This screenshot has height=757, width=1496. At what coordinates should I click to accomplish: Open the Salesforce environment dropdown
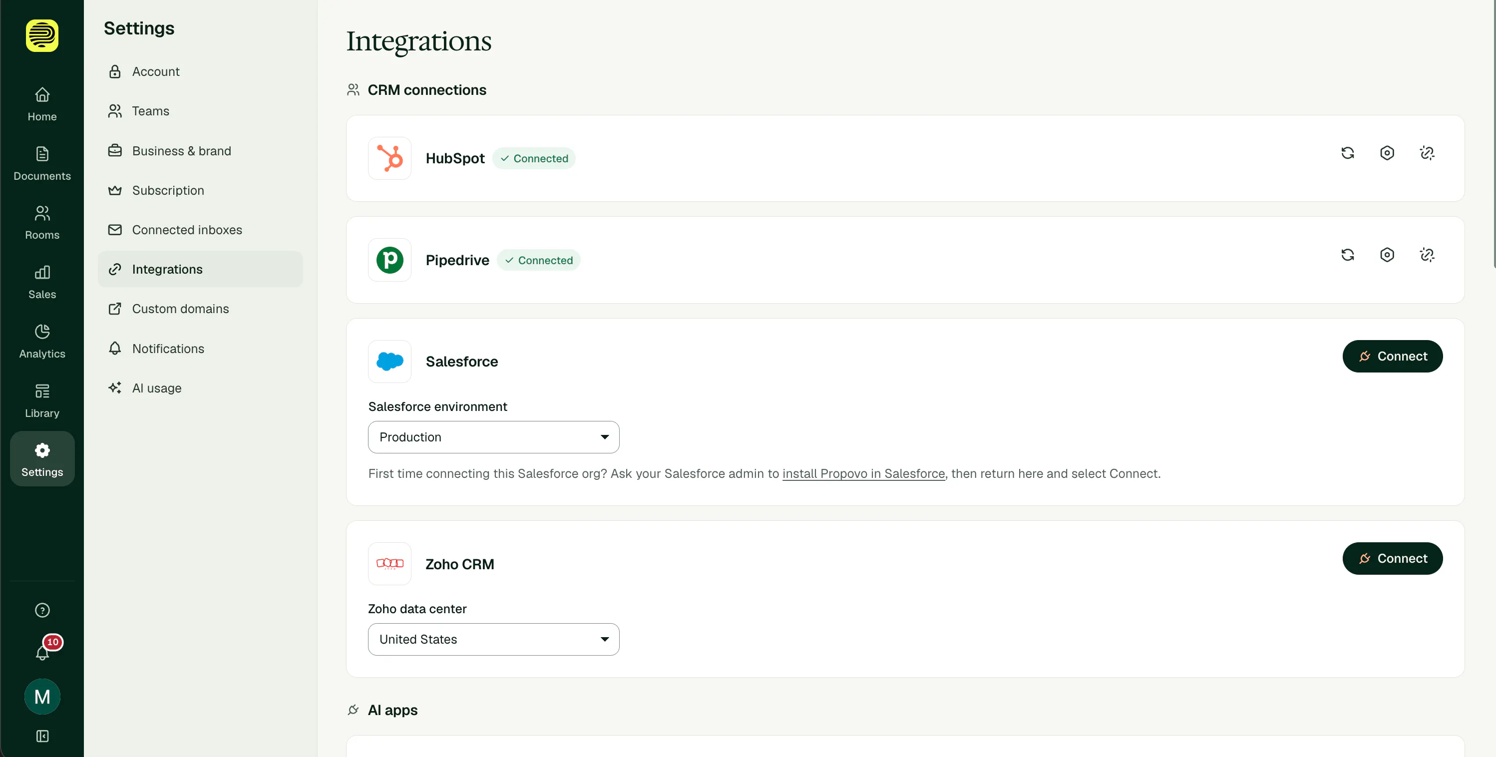tap(494, 437)
